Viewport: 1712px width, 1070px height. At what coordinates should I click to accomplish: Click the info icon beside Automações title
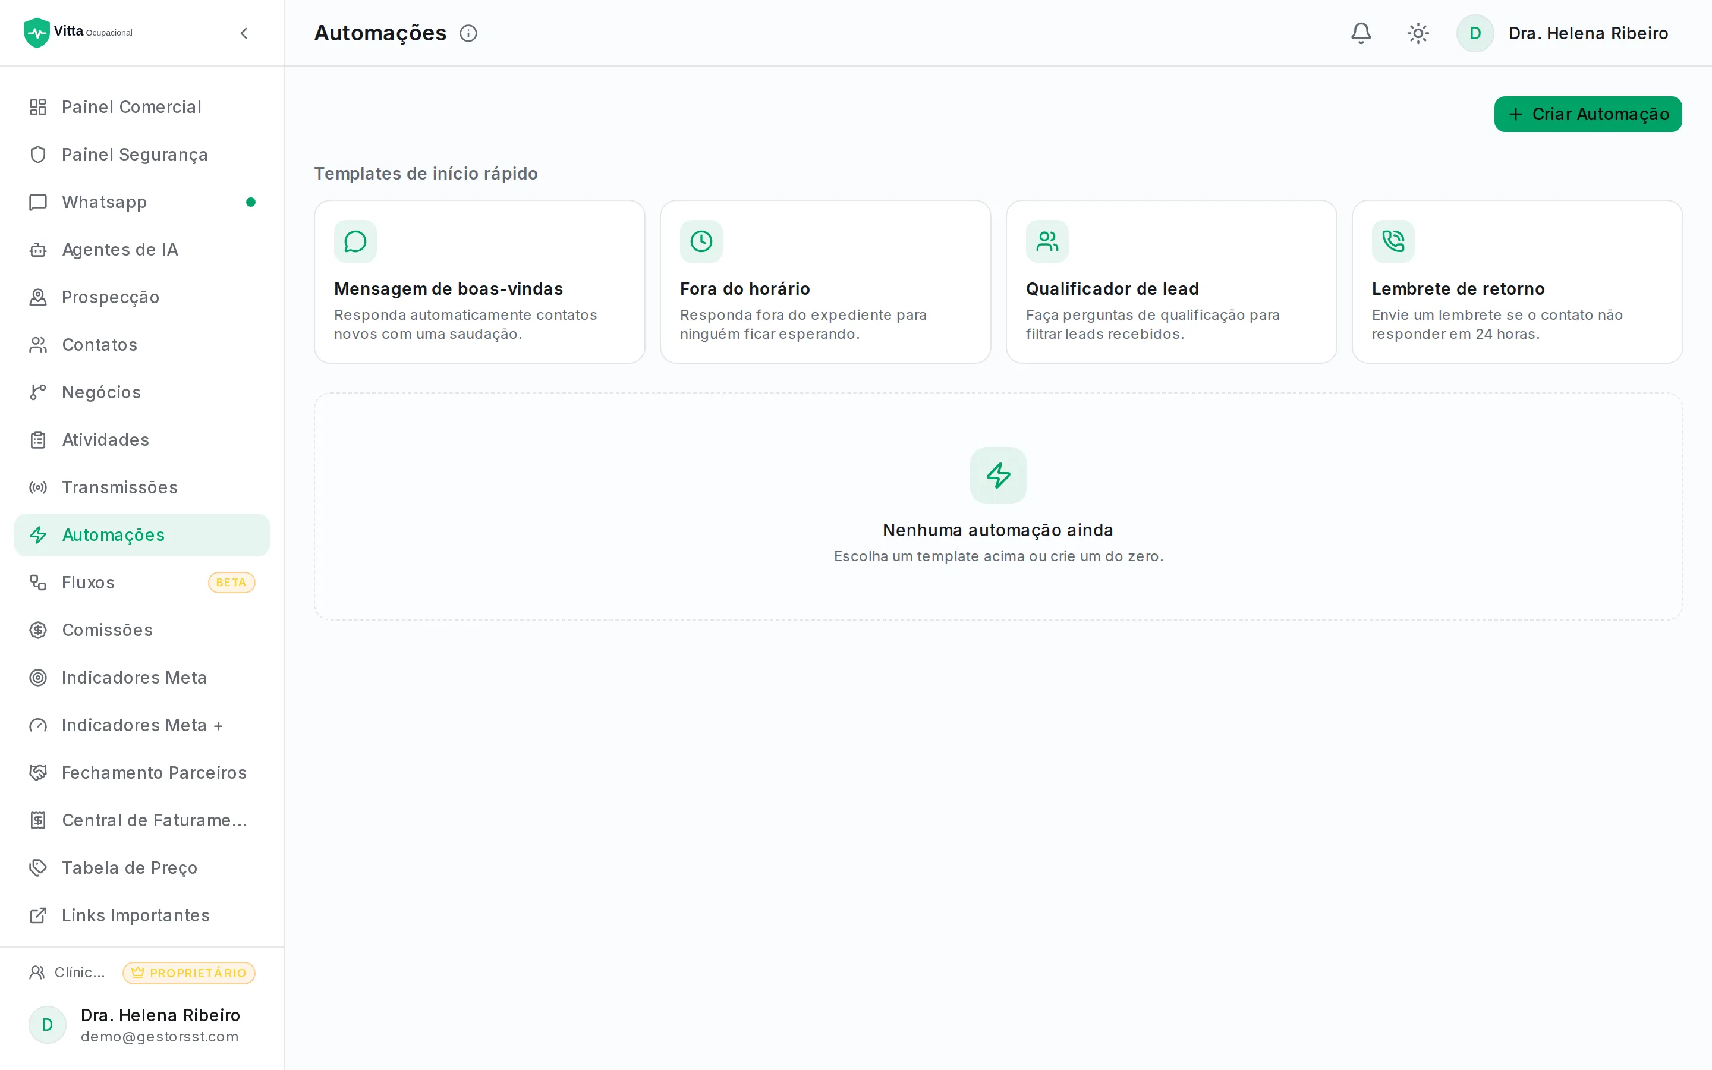(x=468, y=33)
